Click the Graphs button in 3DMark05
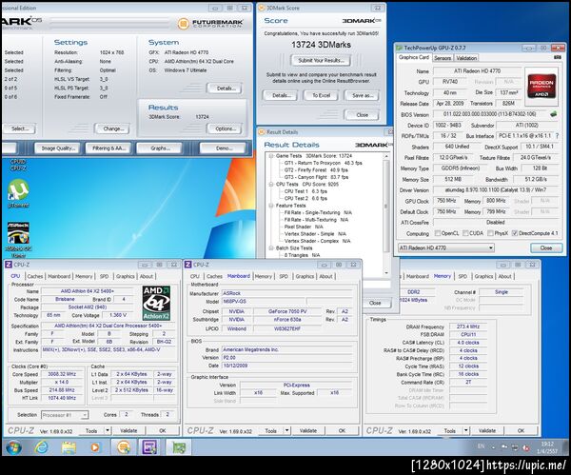571x475 pixels. click(160, 148)
